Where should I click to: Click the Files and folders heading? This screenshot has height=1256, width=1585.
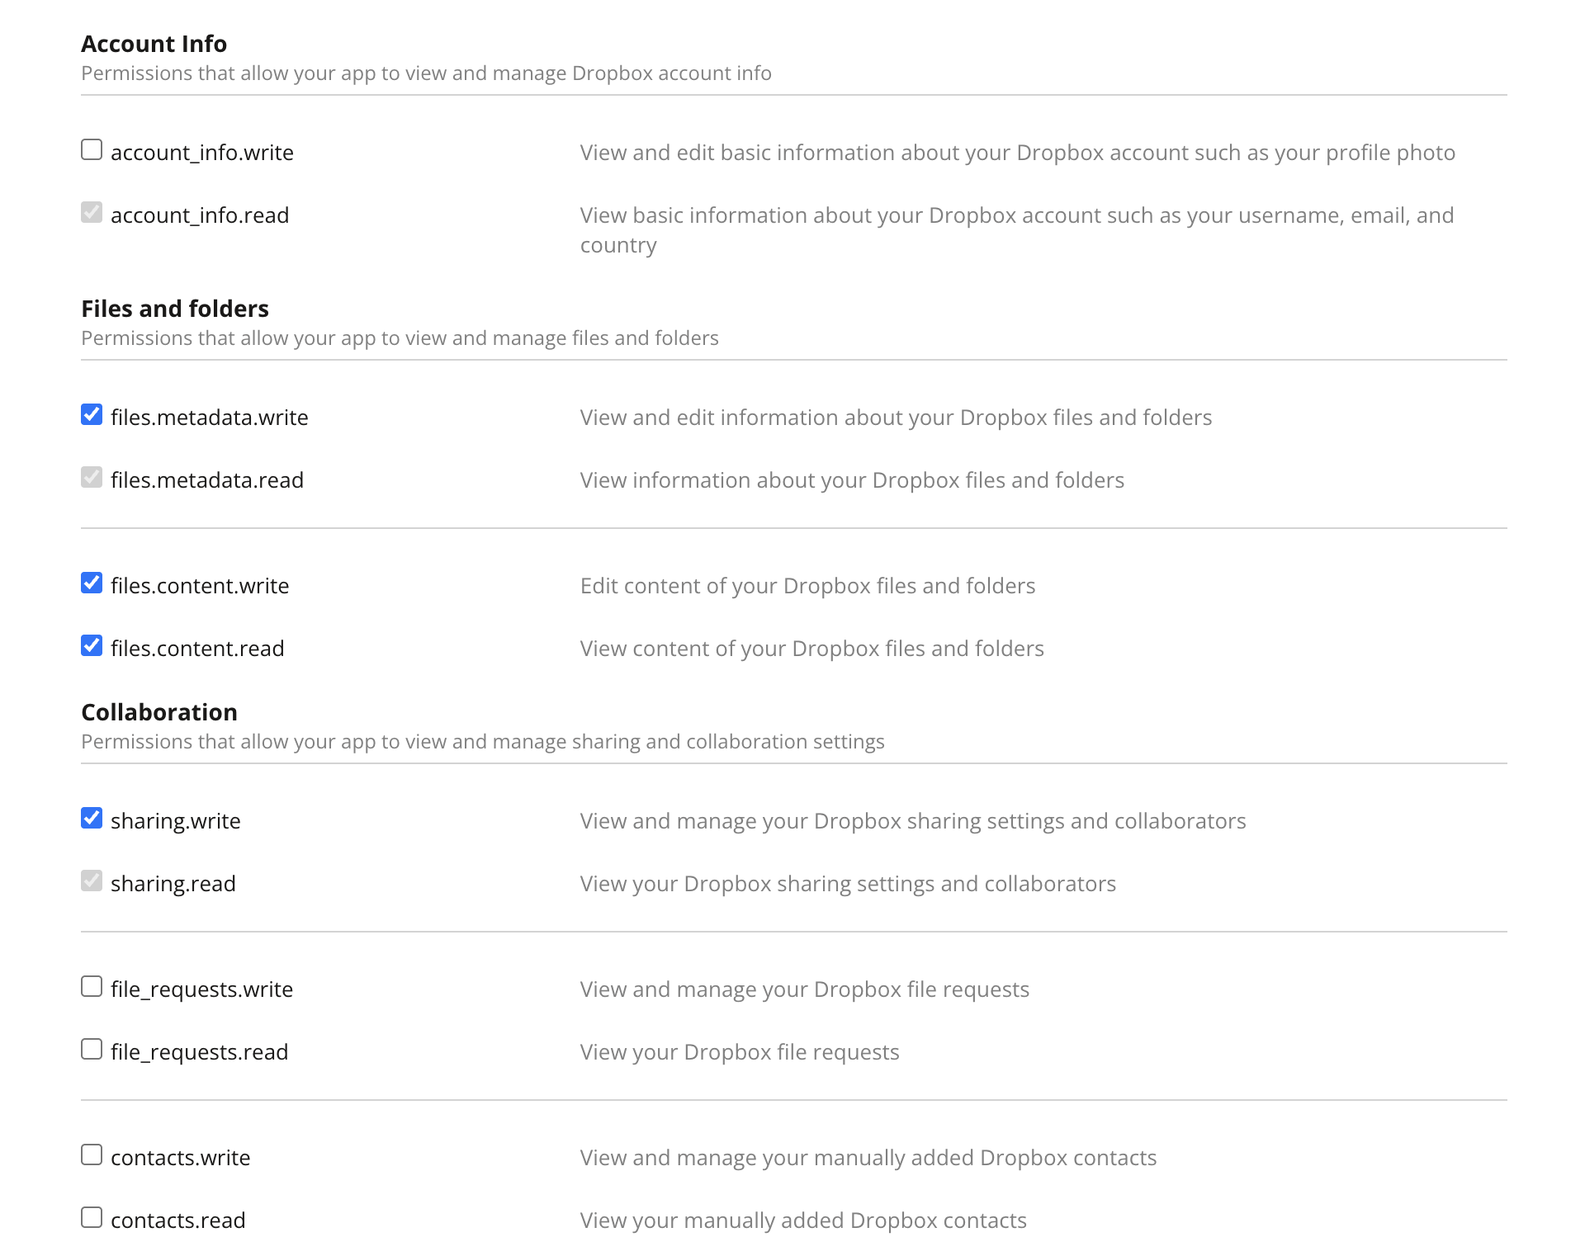tap(175, 309)
